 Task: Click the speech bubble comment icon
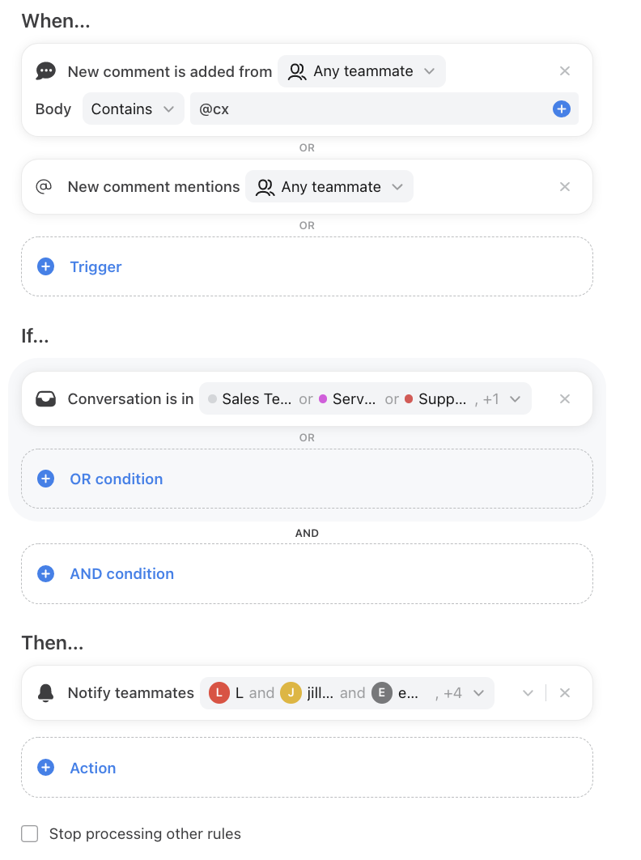tap(45, 71)
